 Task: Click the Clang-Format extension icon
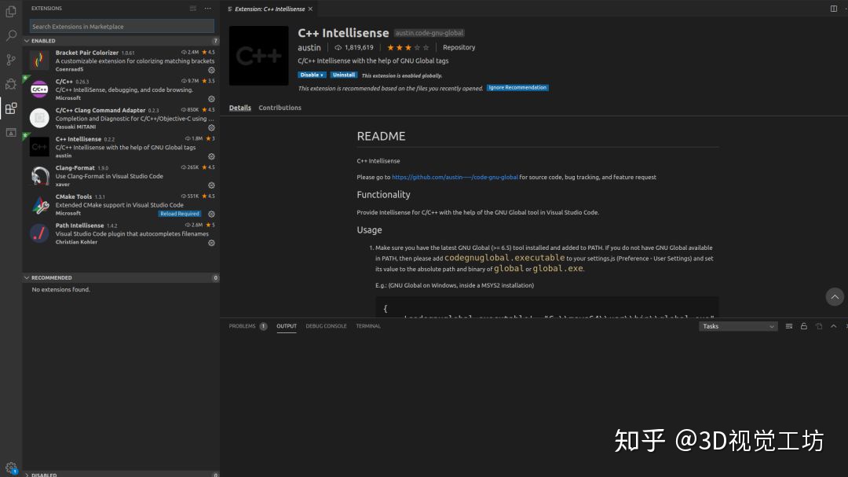(x=39, y=175)
